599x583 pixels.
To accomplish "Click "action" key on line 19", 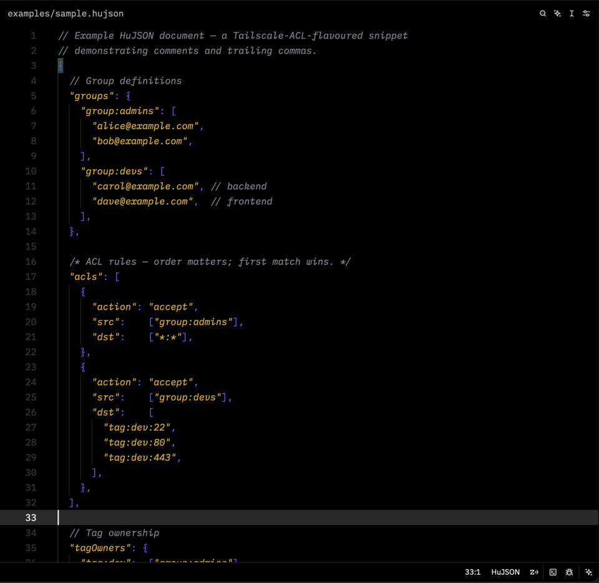I will click(x=114, y=307).
